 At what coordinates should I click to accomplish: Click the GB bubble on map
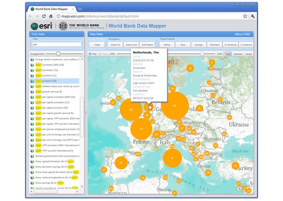click(131, 109)
